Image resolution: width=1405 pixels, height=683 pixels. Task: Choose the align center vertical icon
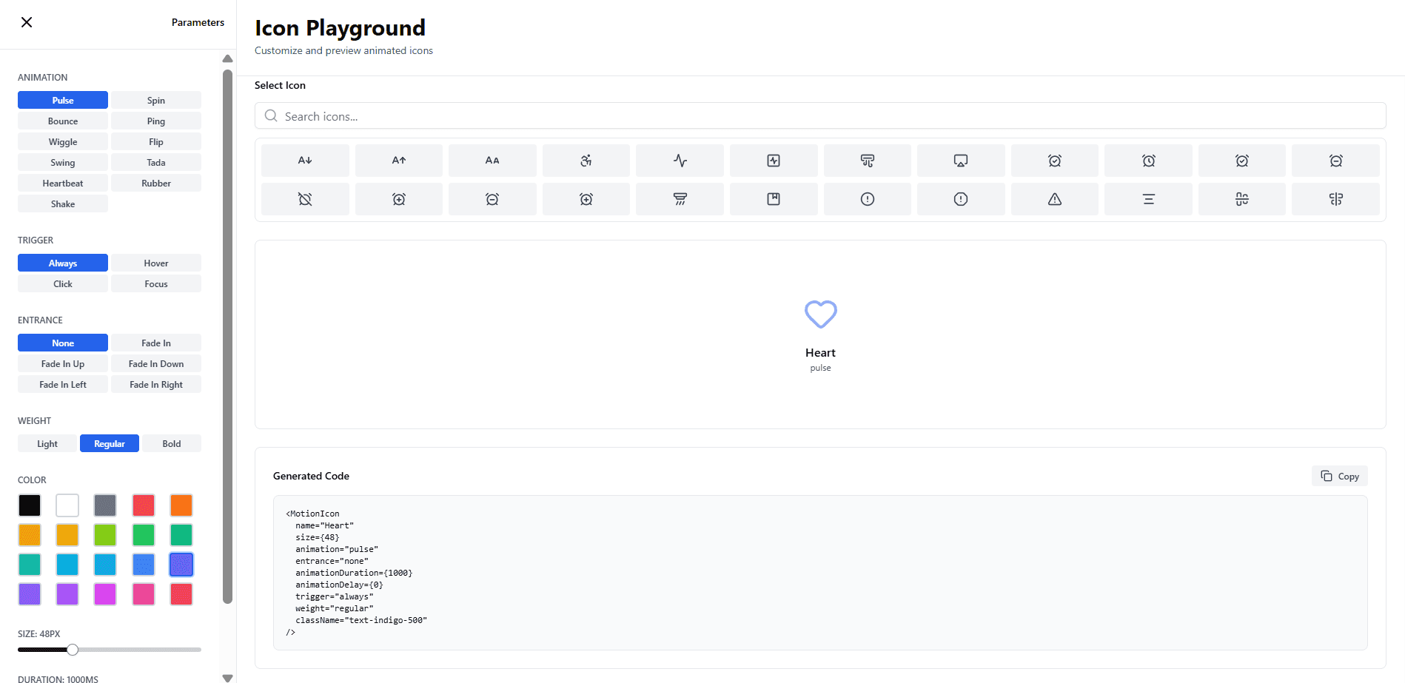point(1335,198)
